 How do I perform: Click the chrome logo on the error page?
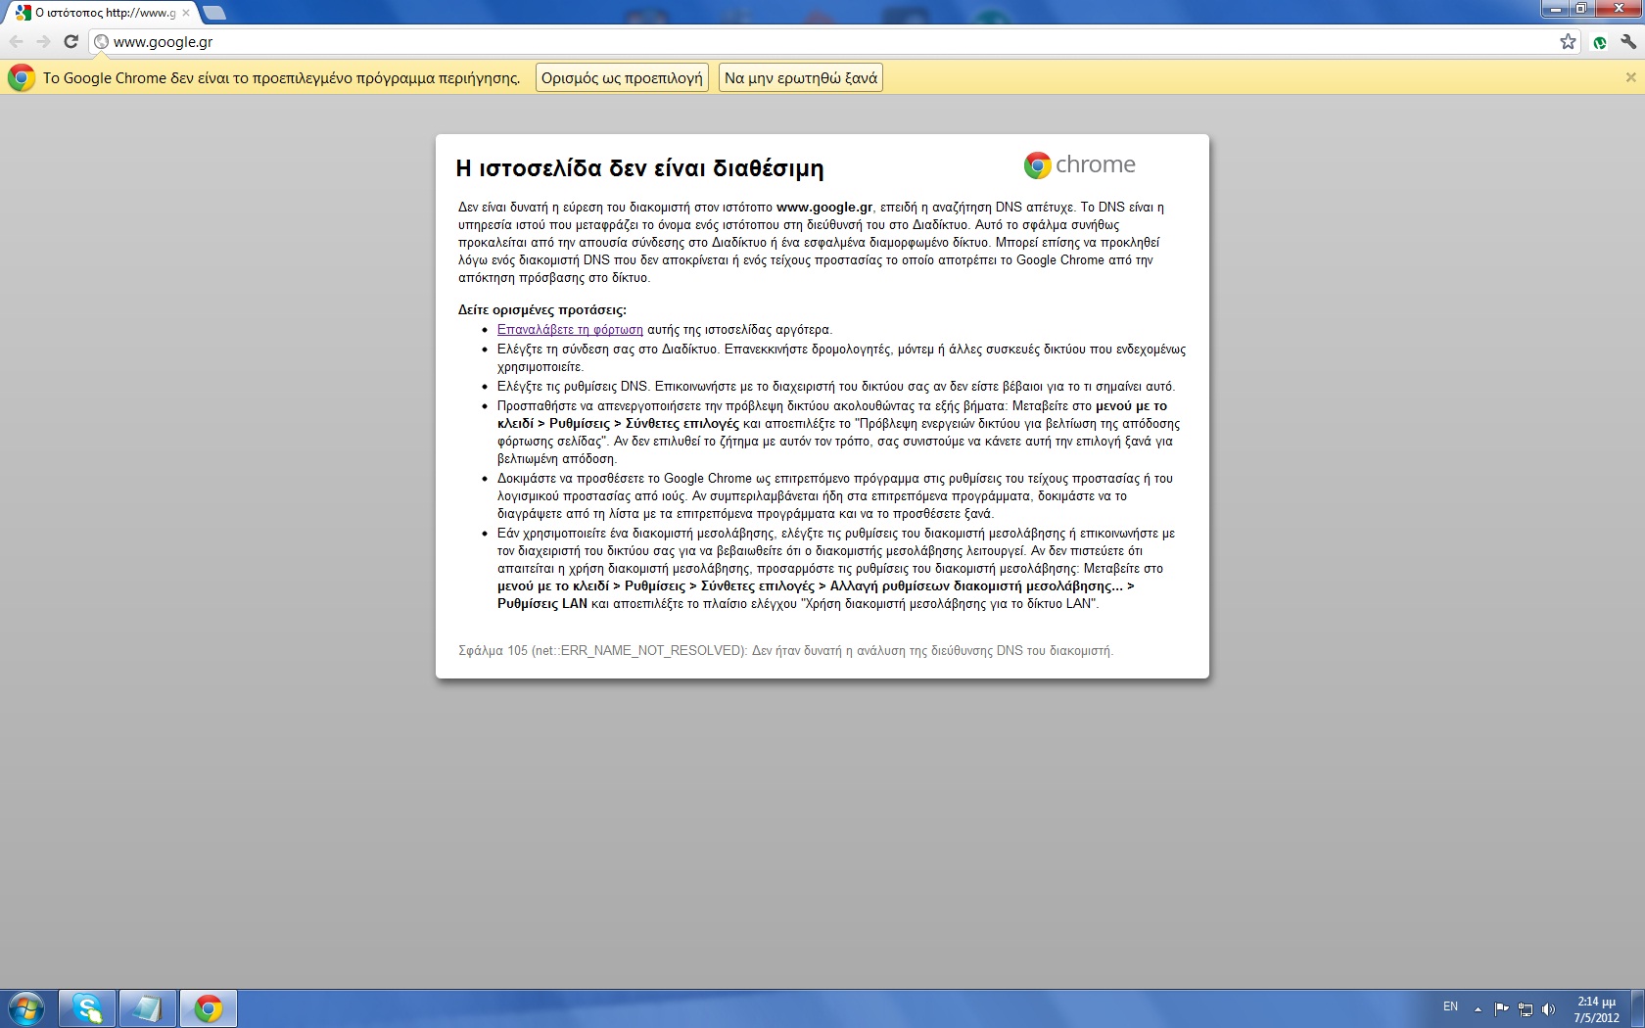coord(1079,164)
